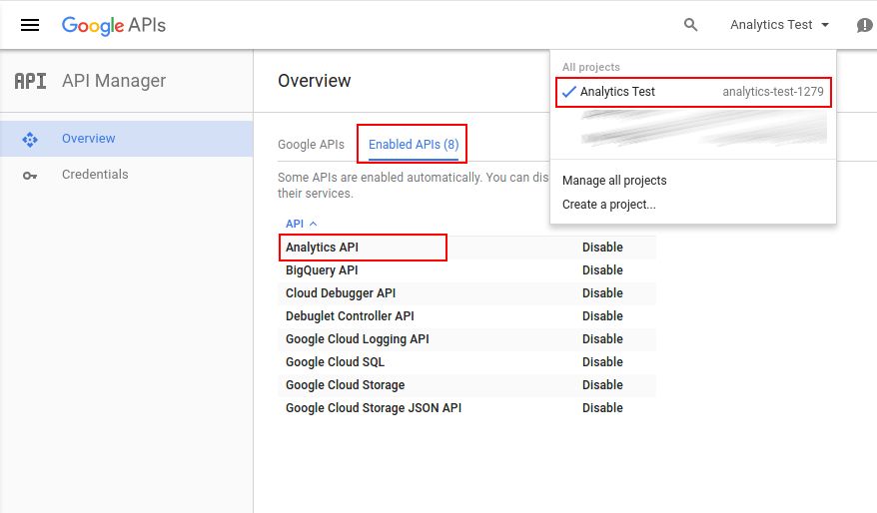Image resolution: width=877 pixels, height=513 pixels.
Task: Choose Manage all projects
Action: pos(614,181)
